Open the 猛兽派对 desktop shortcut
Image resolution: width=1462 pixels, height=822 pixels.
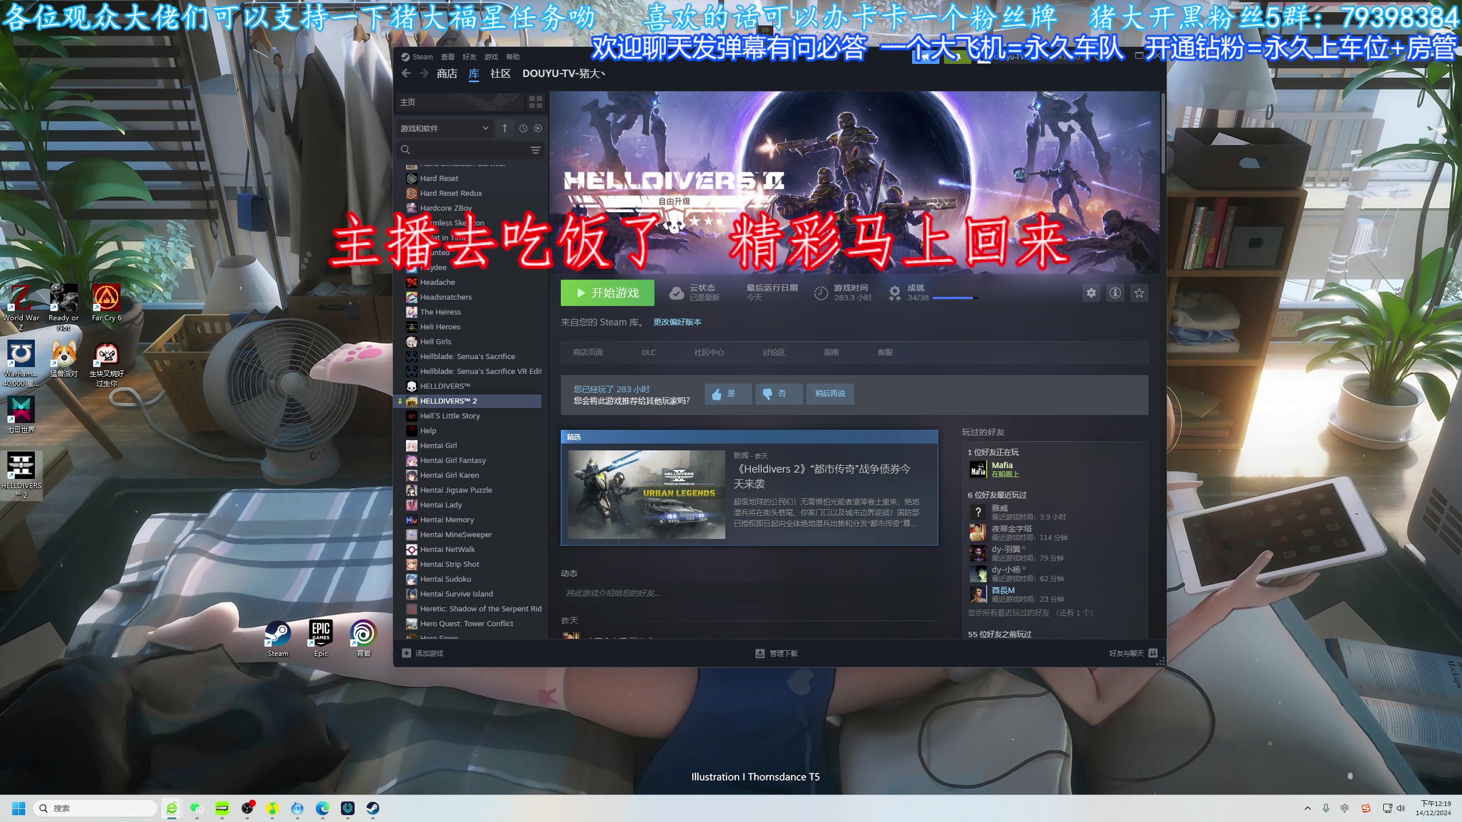pyautogui.click(x=63, y=358)
